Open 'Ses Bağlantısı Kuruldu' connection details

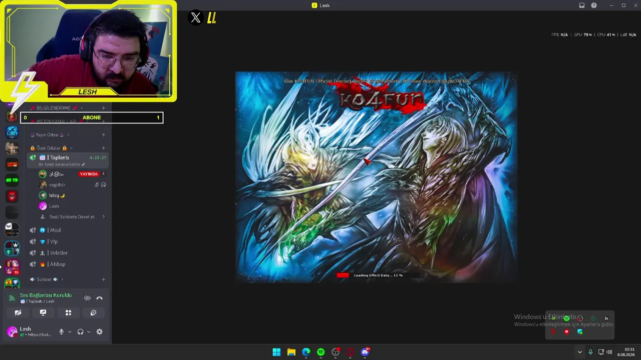pyautogui.click(x=46, y=295)
